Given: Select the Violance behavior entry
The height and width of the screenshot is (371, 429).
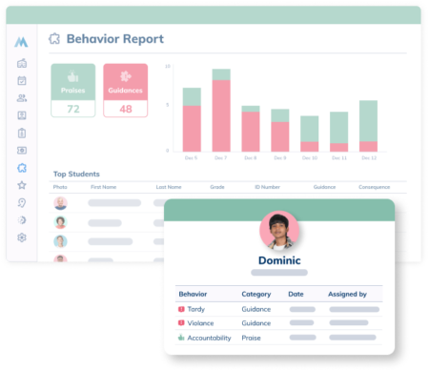Looking at the screenshot, I should coord(200,323).
